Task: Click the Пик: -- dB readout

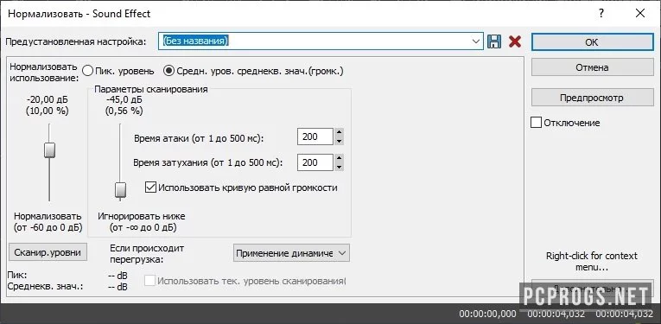Action: (x=67, y=275)
